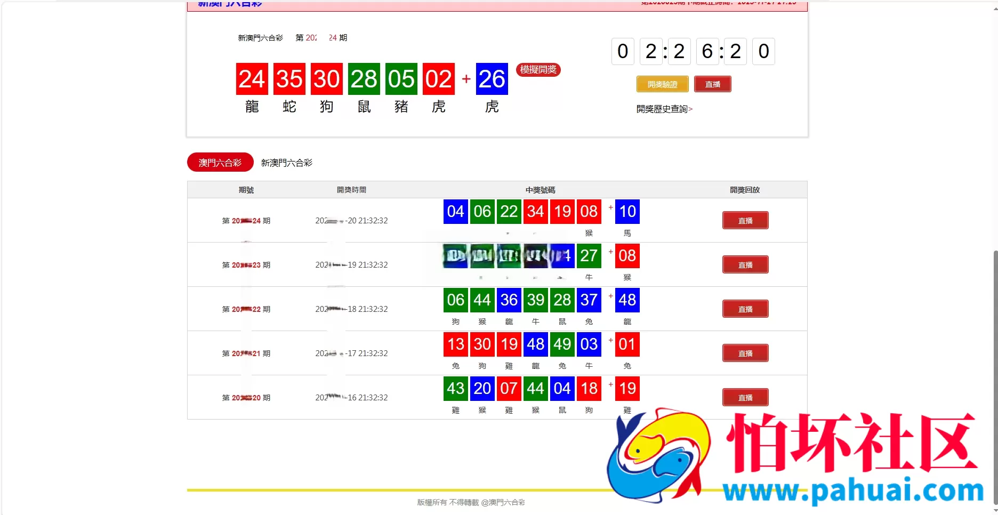The image size is (998, 515).
Task: Click the fish logo watermark
Action: point(658,455)
